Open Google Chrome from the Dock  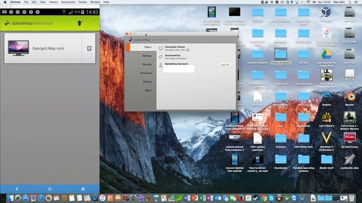click(264, 198)
